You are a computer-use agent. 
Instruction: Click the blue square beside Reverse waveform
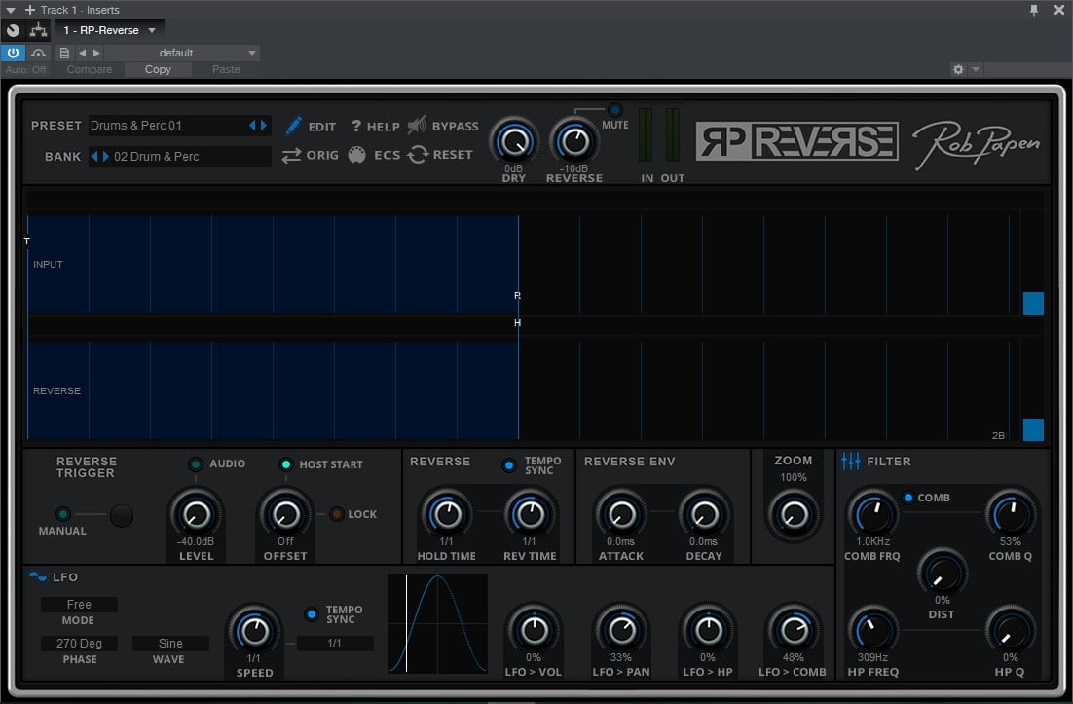click(1033, 429)
